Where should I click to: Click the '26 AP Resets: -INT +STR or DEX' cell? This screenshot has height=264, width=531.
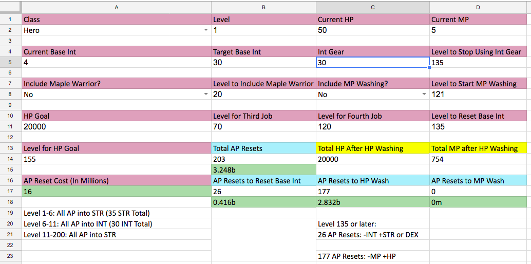tap(373, 234)
